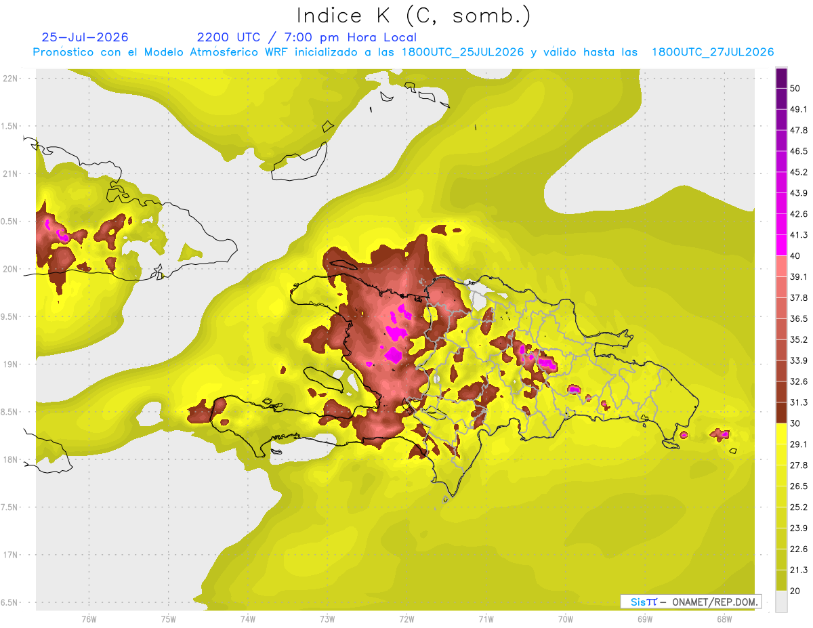Click the colorbar label "29.1"
The image size is (813, 628).
[799, 444]
